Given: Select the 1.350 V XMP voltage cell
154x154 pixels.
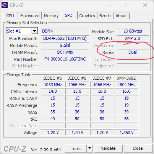Looking at the screenshot, I should [x=126, y=133].
